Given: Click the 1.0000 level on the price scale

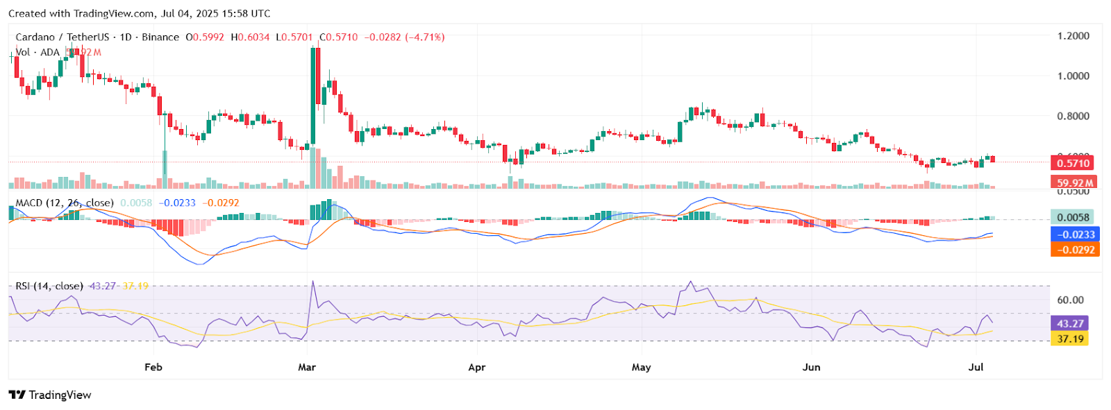Looking at the screenshot, I should point(1073,76).
